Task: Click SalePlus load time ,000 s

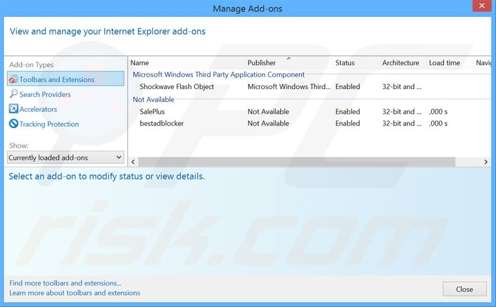Action: [x=438, y=112]
